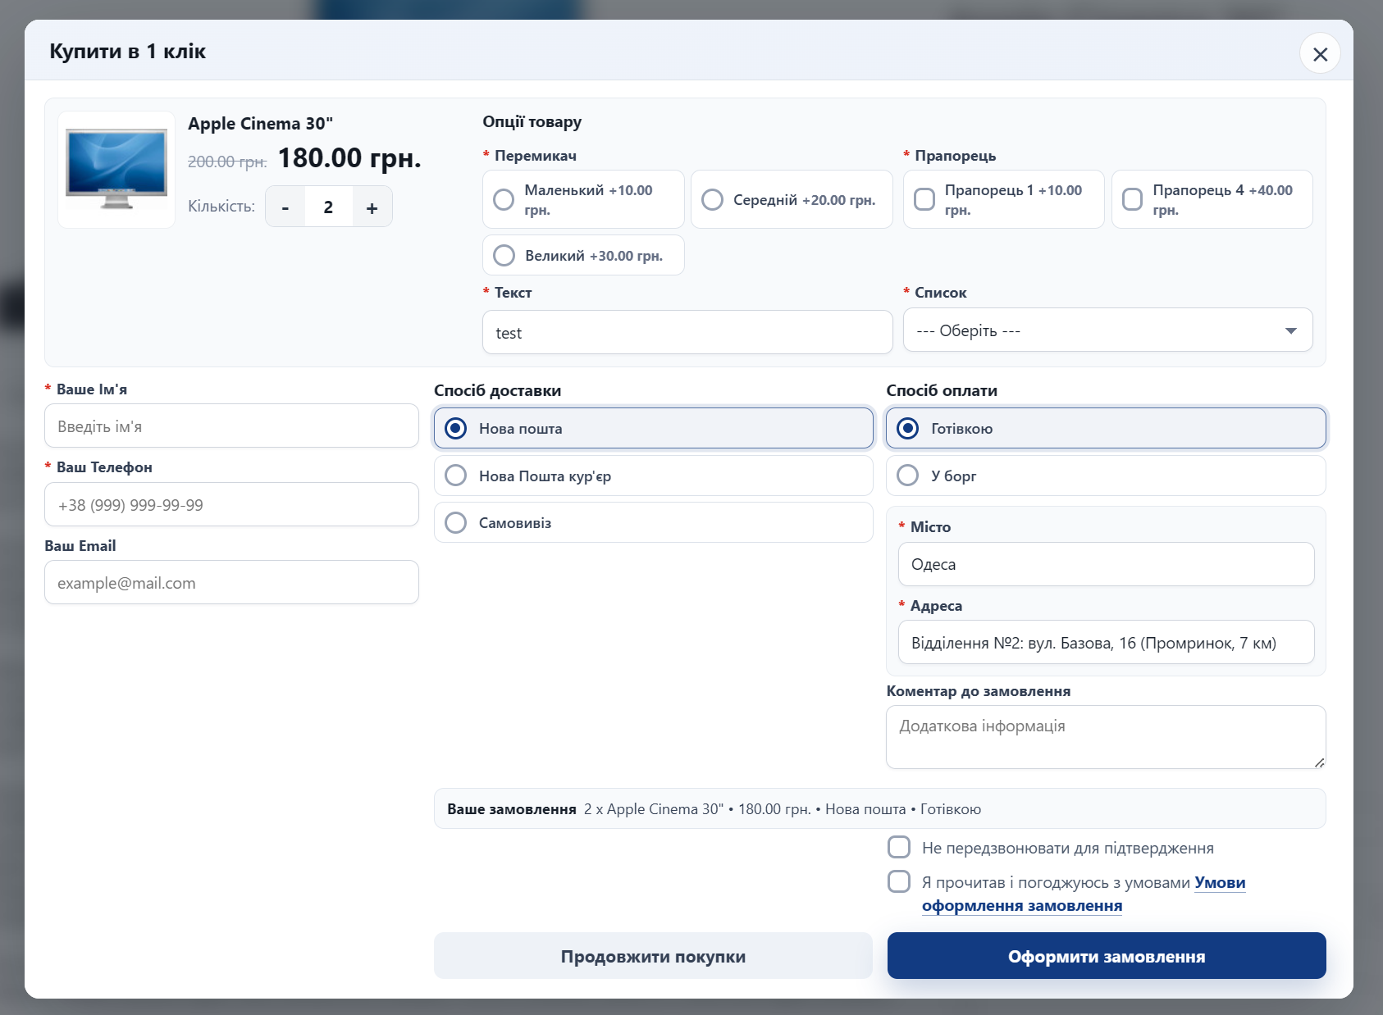
Task: Select the Маленький +10.00 грн. radio option
Action: [583, 199]
